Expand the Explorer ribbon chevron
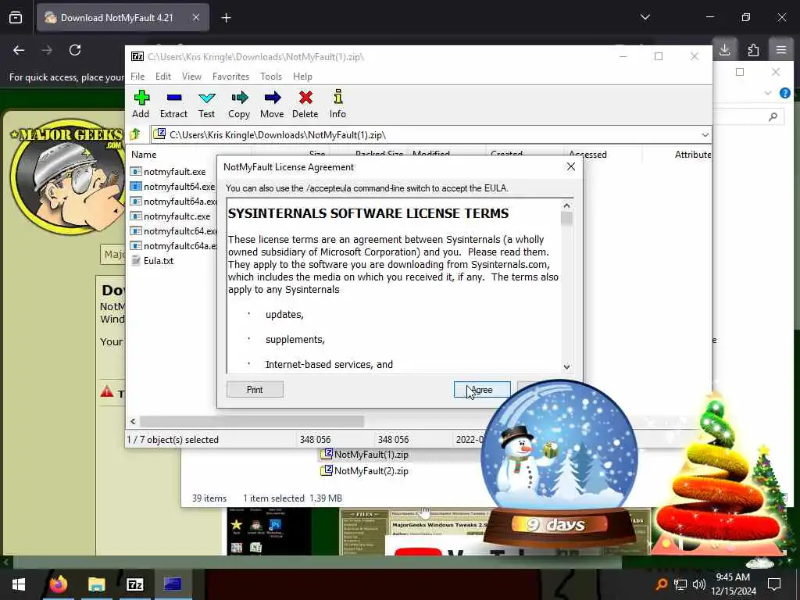 [768, 93]
